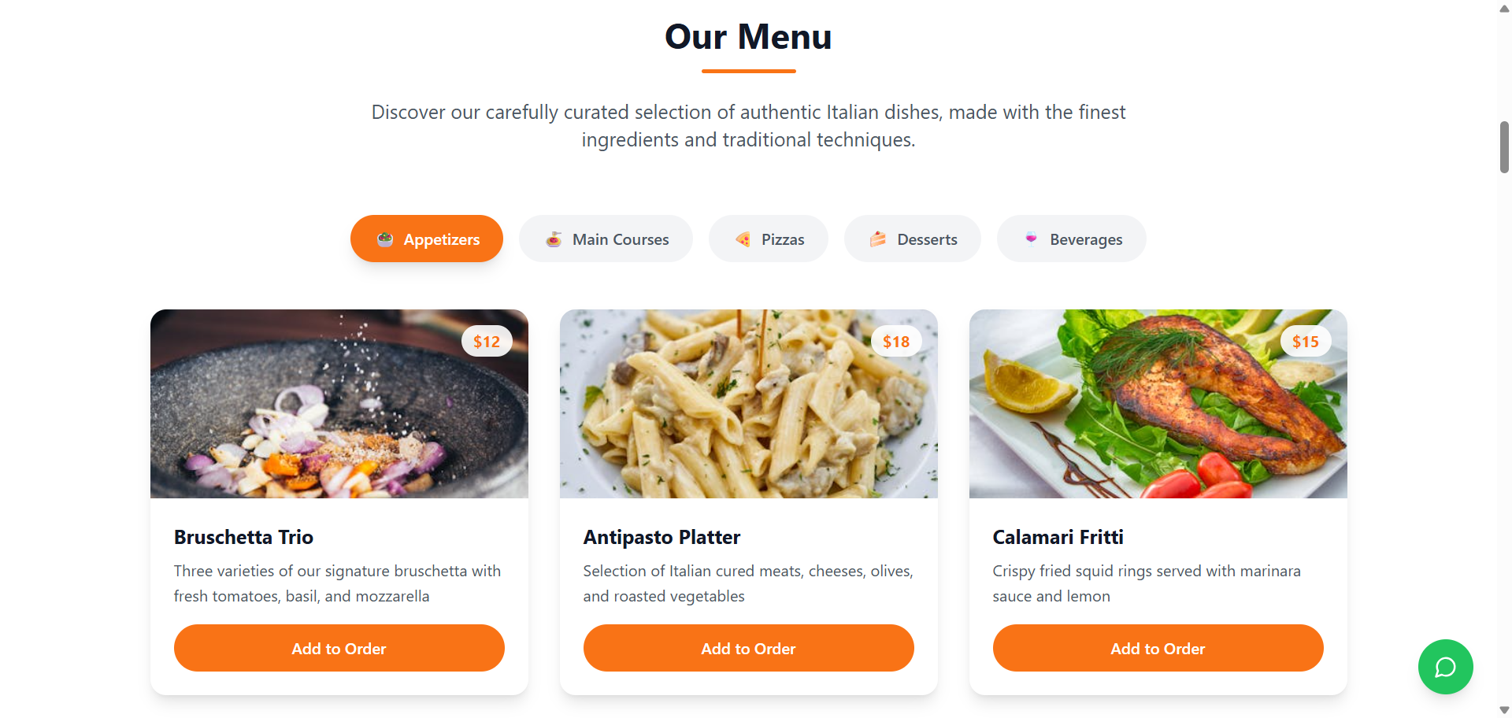Click the $18 price badge
This screenshot has width=1512, height=718.
click(x=896, y=341)
